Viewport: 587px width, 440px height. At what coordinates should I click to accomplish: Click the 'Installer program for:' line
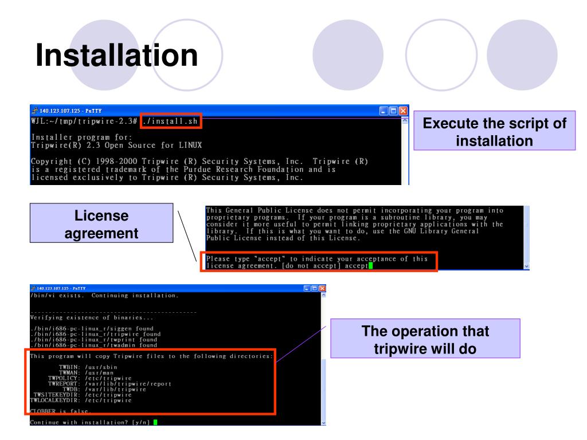point(81,137)
